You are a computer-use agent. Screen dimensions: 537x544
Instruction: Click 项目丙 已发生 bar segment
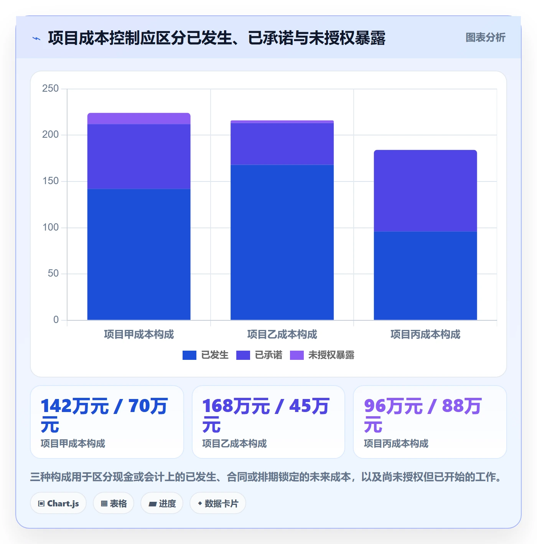pos(425,276)
